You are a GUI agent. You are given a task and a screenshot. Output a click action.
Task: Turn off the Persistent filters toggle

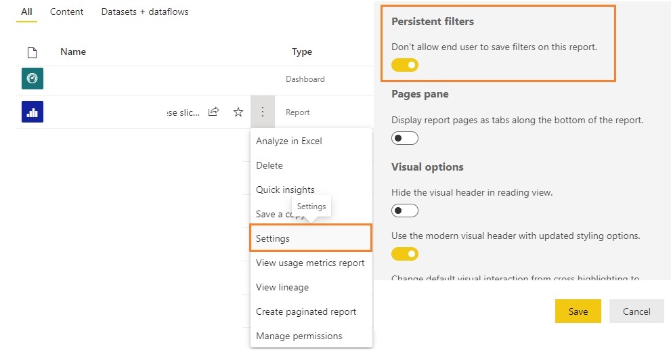pos(405,65)
